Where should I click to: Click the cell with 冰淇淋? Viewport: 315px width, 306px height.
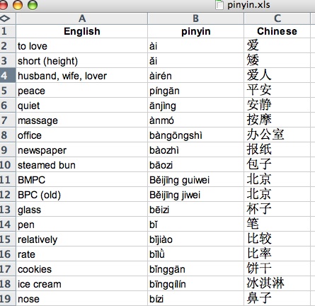(277, 283)
